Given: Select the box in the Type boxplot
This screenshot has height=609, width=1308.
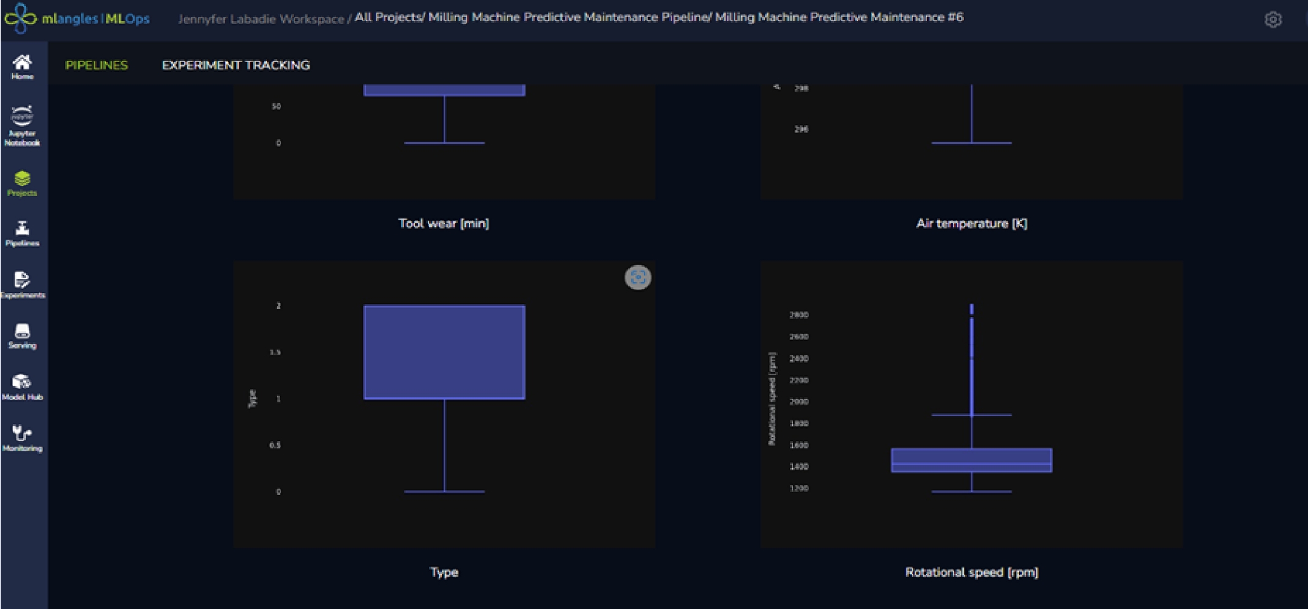Looking at the screenshot, I should coord(445,350).
